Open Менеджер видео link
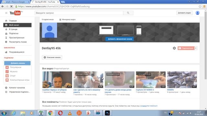 [x=68, y=19]
